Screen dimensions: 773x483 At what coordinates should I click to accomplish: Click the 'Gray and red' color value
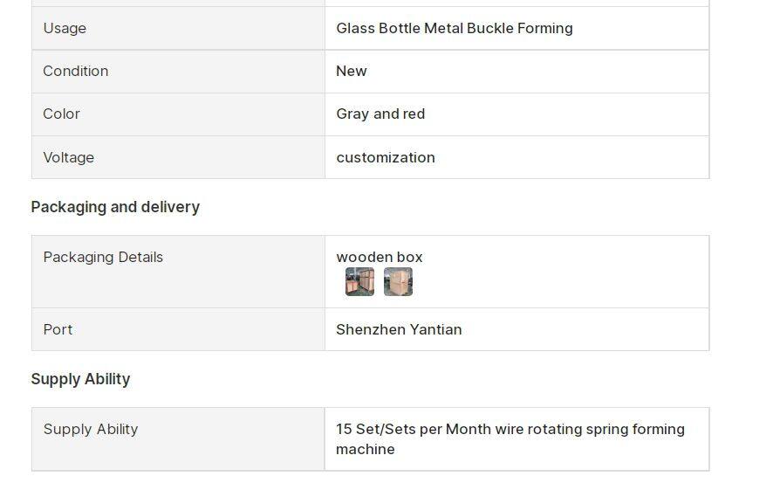click(380, 114)
